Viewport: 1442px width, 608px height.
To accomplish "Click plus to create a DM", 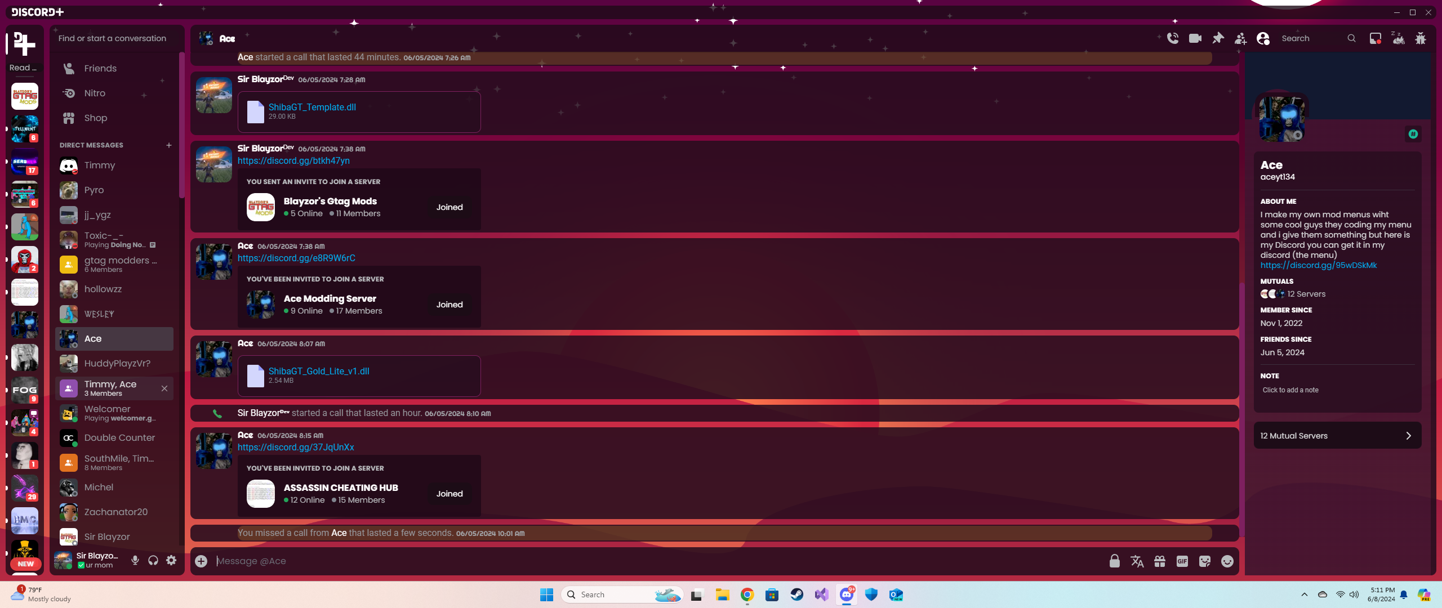I will 168,145.
